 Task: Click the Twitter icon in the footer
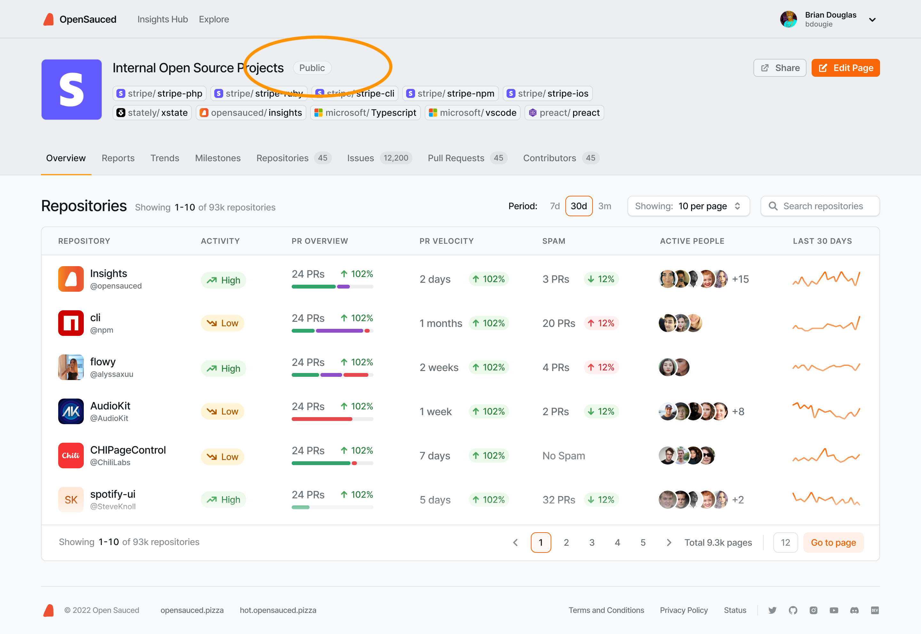[773, 610]
